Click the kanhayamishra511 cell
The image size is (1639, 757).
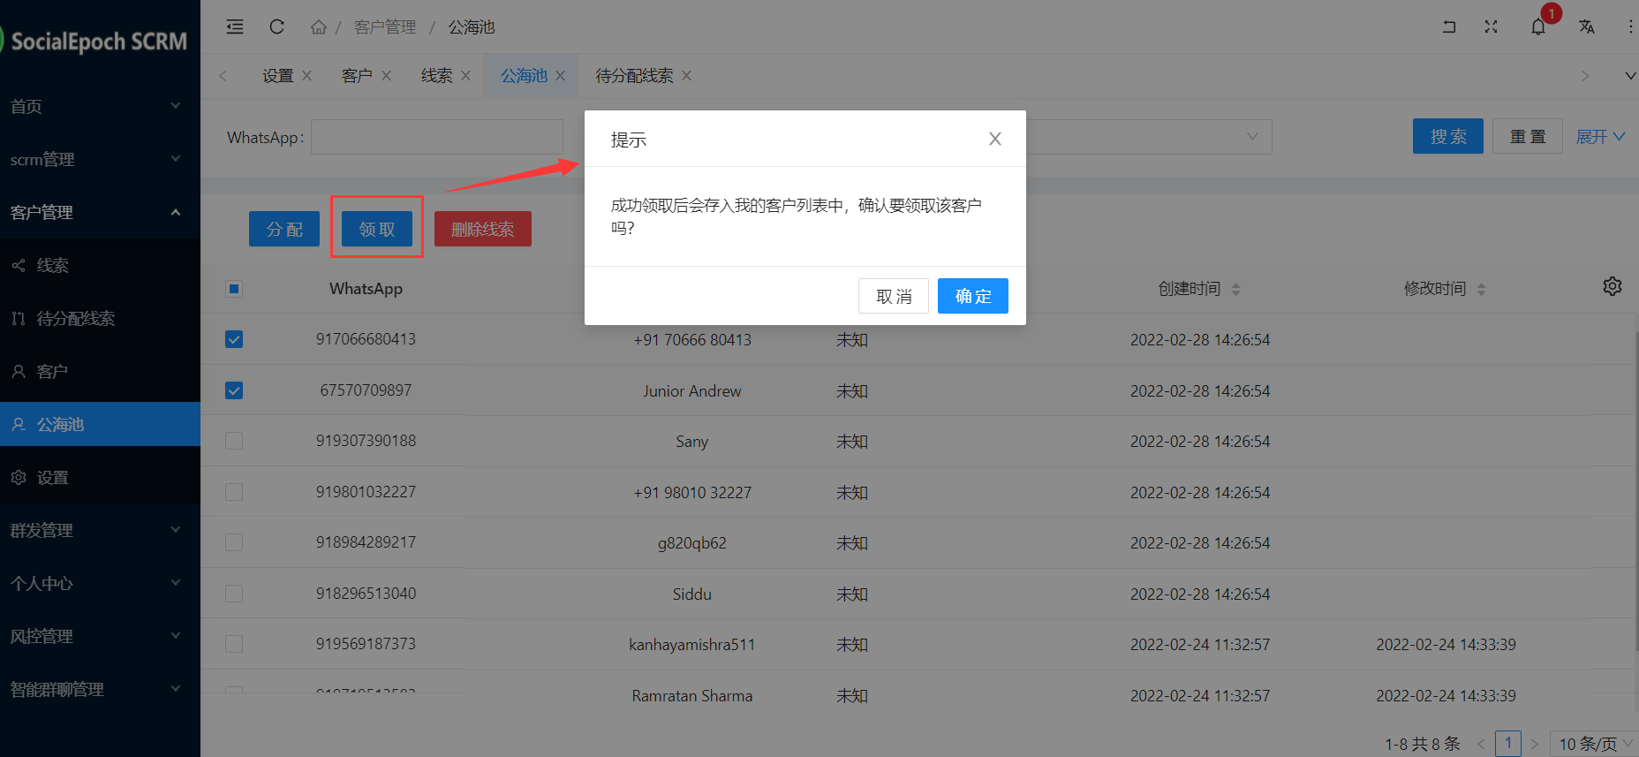(692, 645)
